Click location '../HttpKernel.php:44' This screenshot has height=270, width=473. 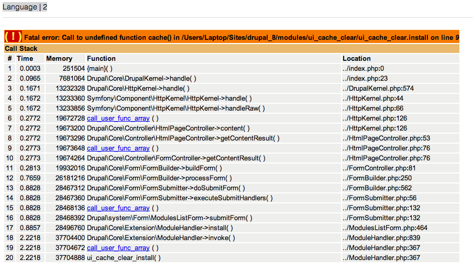373,99
